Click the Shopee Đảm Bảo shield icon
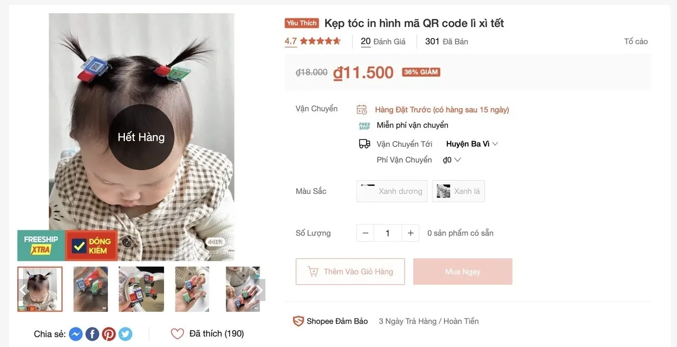 point(298,321)
